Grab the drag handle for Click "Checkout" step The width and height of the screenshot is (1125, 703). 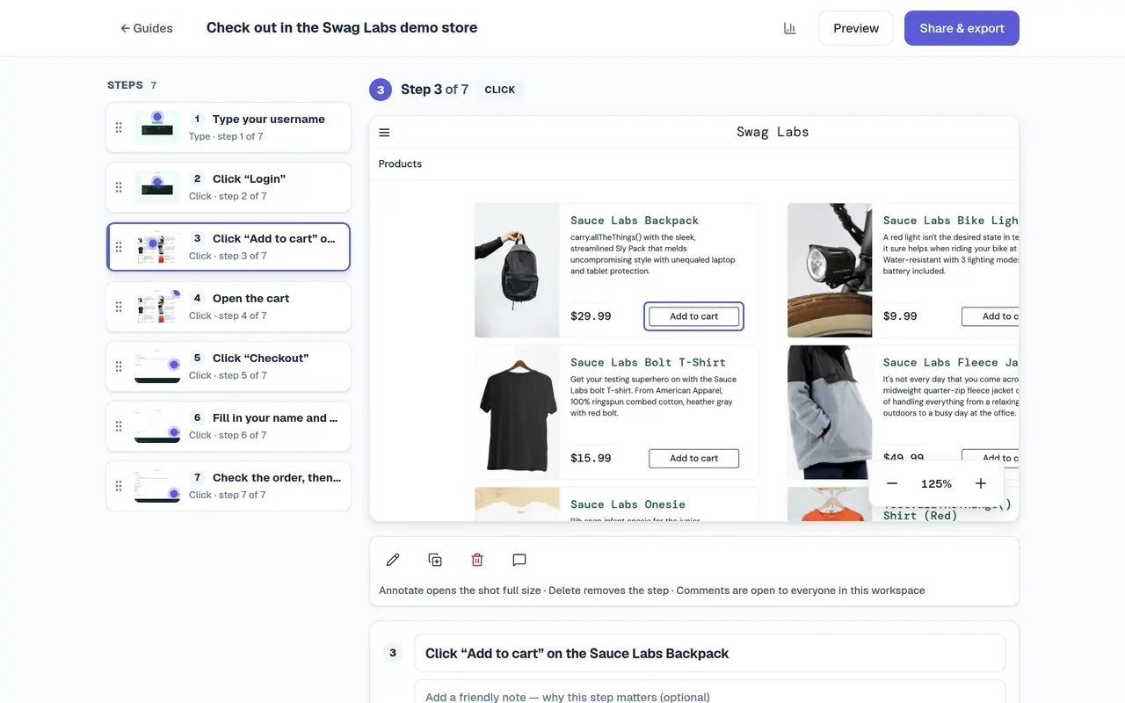tap(119, 366)
